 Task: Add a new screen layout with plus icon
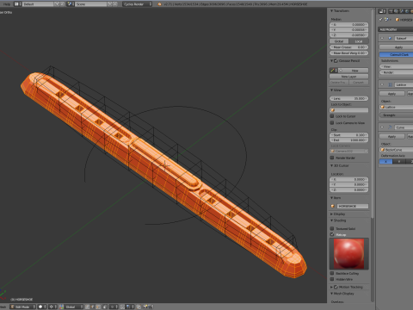click(57, 4)
